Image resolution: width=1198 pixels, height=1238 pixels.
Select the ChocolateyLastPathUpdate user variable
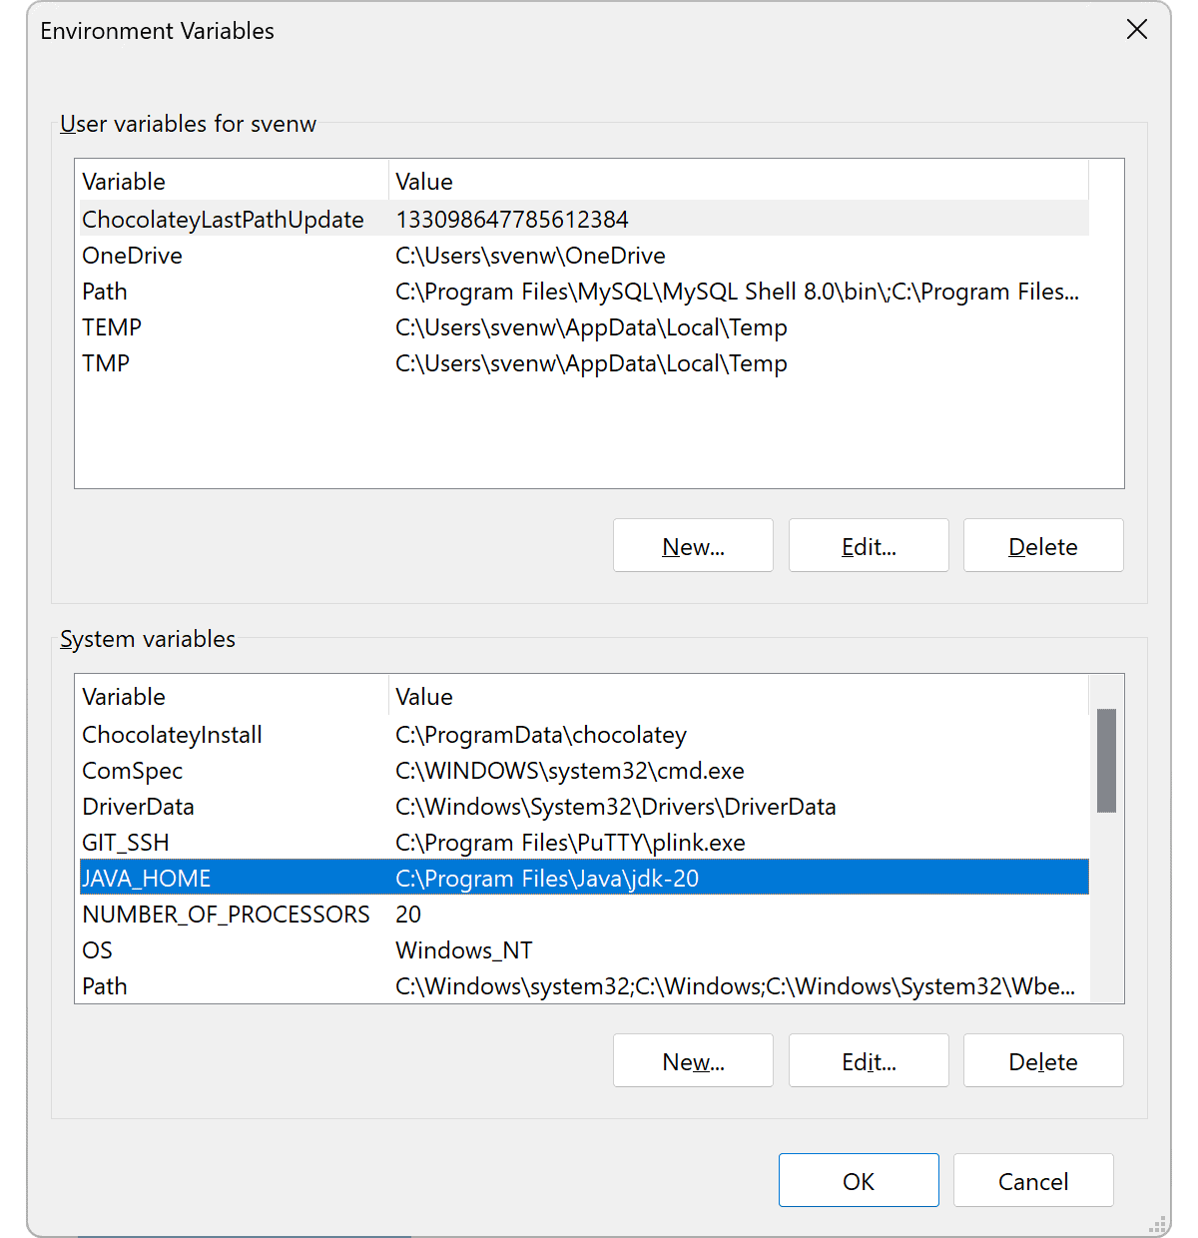pos(299,219)
